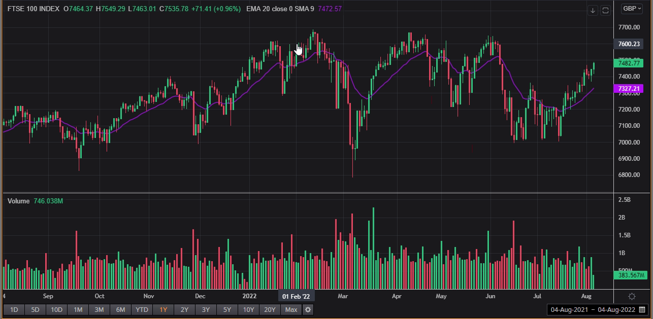Click the purple 7327.21 EMA price label

pos(629,89)
